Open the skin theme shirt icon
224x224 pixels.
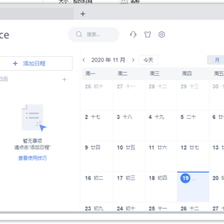[147, 34]
